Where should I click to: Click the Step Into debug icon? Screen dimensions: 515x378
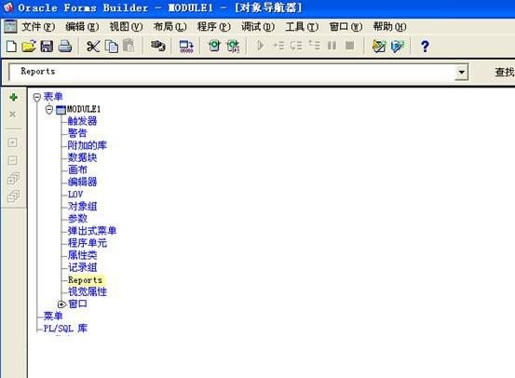click(278, 46)
